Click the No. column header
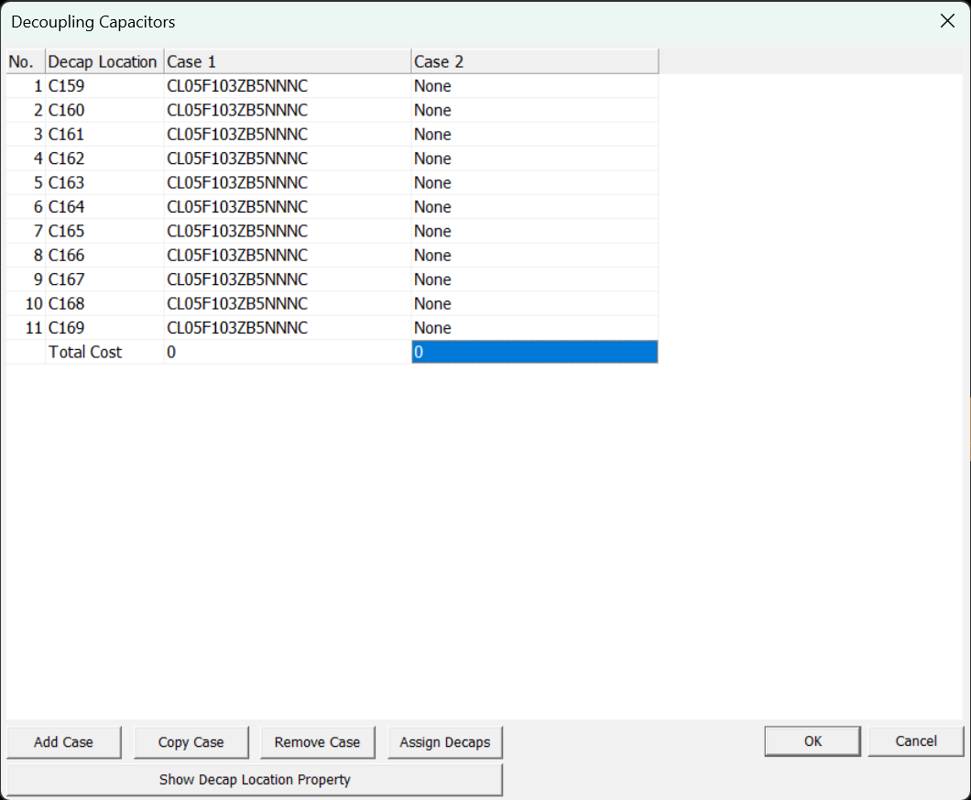This screenshot has width=971, height=800. pyautogui.click(x=25, y=61)
